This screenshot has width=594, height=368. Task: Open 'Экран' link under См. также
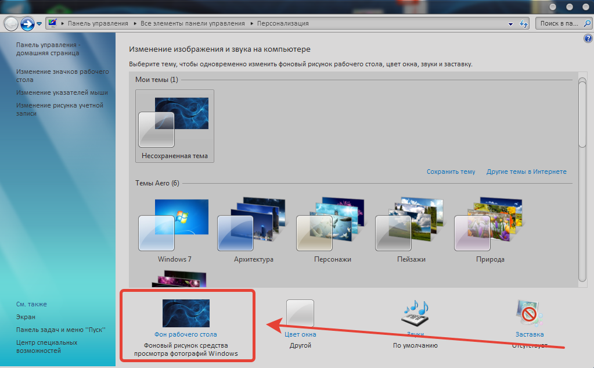(x=26, y=317)
